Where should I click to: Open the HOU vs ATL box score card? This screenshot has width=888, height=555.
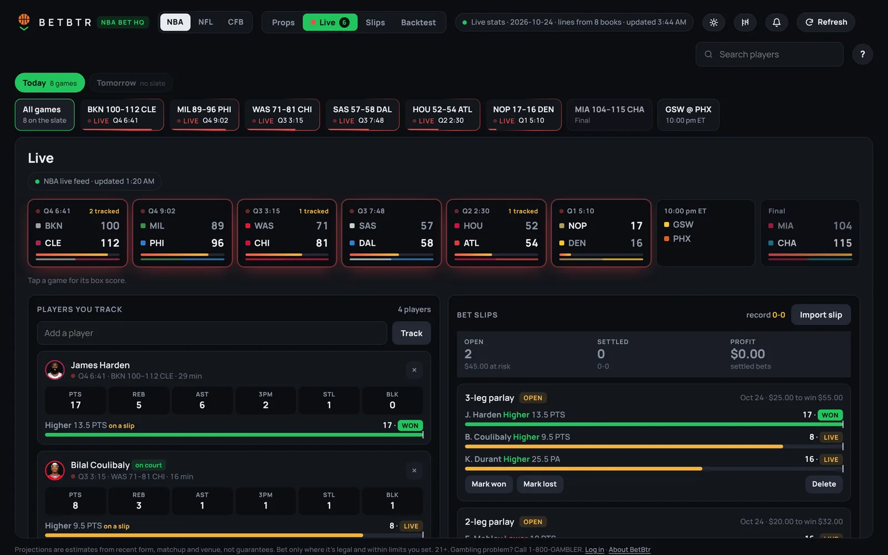pyautogui.click(x=496, y=233)
